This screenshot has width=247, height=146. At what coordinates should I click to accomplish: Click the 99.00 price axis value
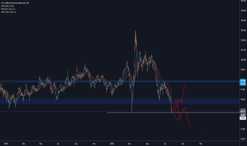[x=243, y=70]
